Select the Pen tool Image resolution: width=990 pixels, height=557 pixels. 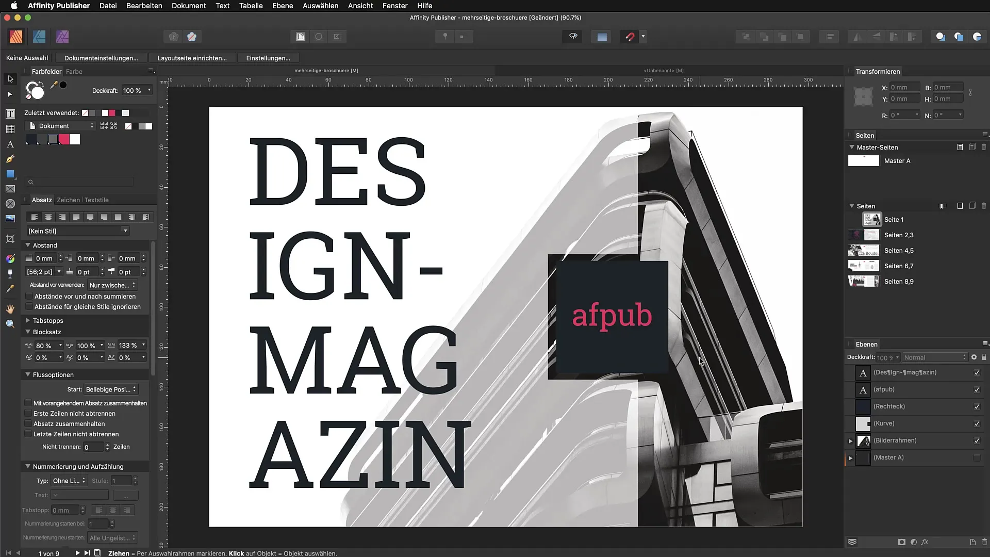[x=10, y=159]
